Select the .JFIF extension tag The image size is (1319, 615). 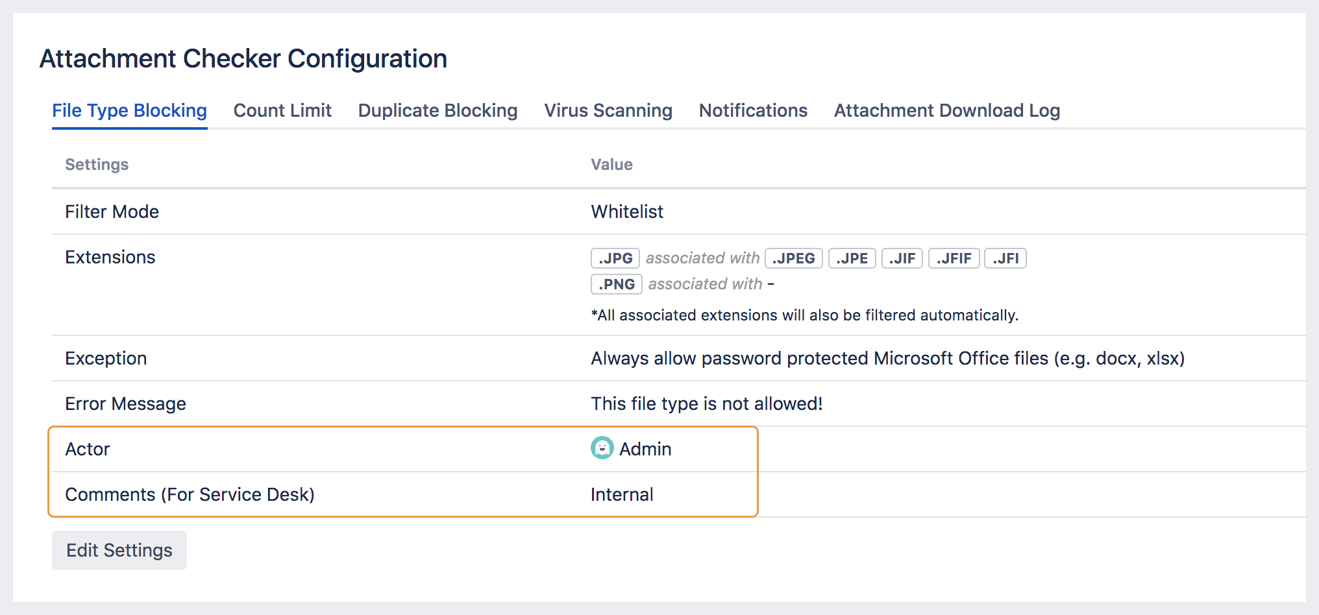coord(954,258)
